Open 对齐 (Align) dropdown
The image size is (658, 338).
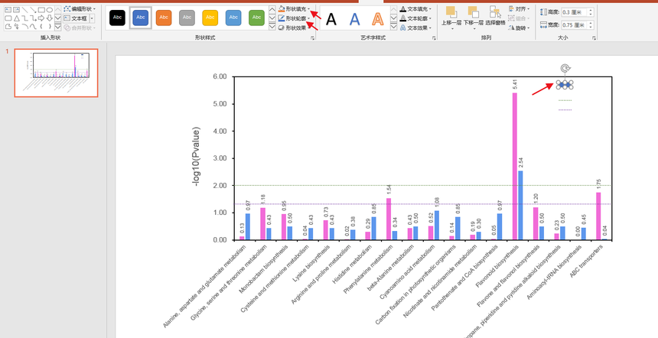(x=519, y=9)
